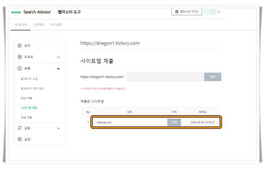The image size is (265, 169).
Task: Click the green account name box
Action: point(210,12)
